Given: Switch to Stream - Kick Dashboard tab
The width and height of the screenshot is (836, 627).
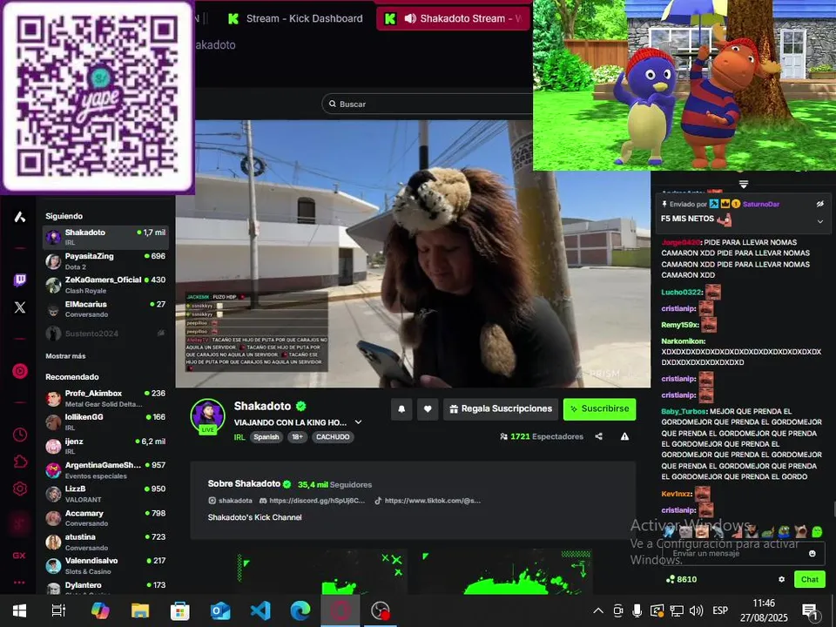Looking at the screenshot, I should [x=295, y=18].
